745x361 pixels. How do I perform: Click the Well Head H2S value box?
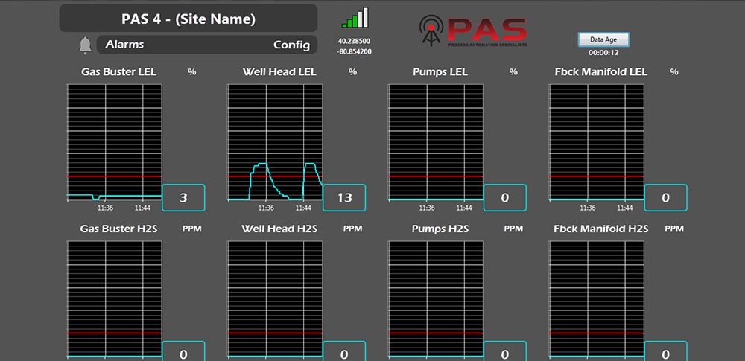(x=344, y=351)
